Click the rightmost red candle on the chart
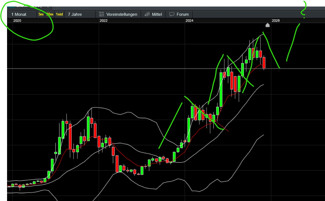Viewport: 325px width, 201px height. click(x=264, y=62)
